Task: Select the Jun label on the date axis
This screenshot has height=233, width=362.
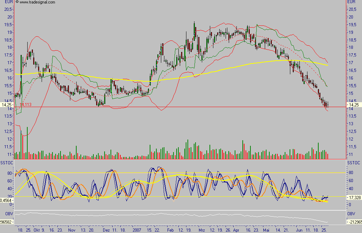Action: (x=300, y=230)
